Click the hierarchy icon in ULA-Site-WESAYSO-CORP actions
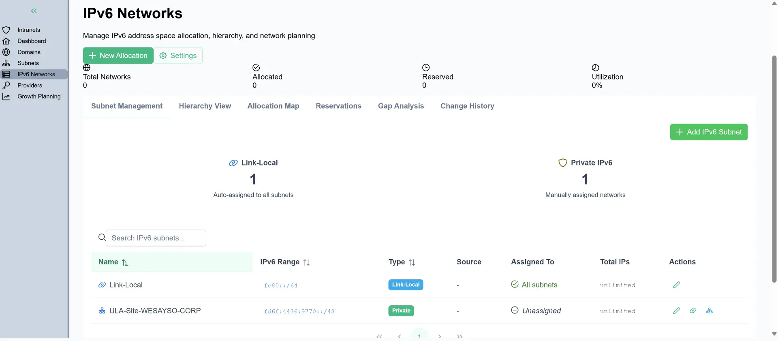The height and width of the screenshot is (341, 778). click(709, 311)
